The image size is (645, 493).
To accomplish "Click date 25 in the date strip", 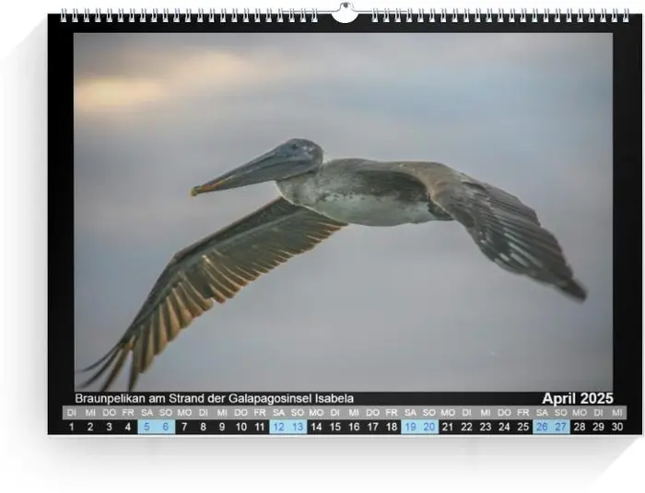I will (523, 427).
